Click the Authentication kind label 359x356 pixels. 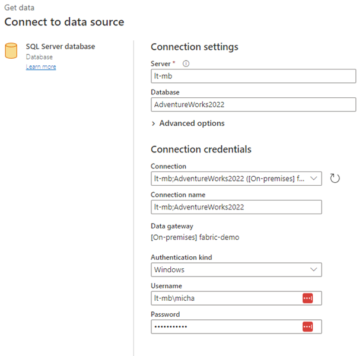click(x=182, y=258)
